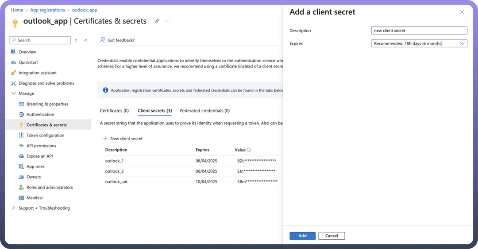Open Integration assistant rocket icon
478x249 pixels.
coord(14,73)
